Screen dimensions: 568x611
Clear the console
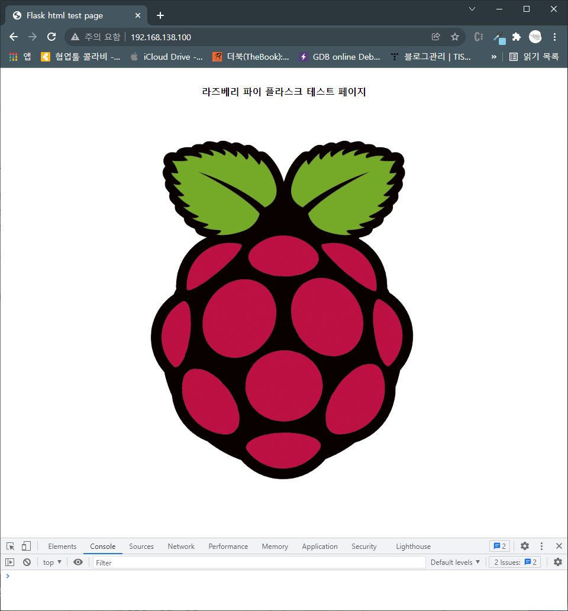coord(27,562)
